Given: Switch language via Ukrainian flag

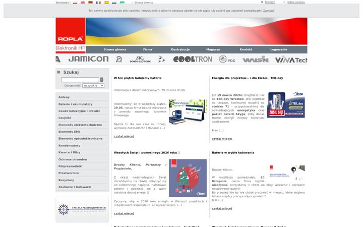Looking at the screenshot, I should click(x=122, y=3).
